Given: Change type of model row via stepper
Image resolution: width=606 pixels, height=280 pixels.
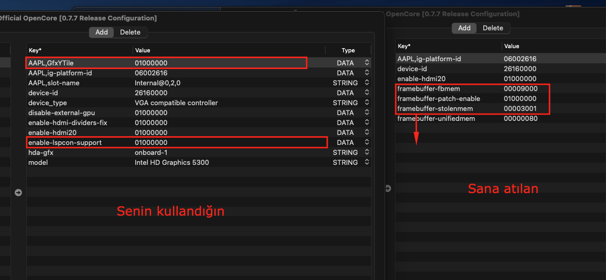Looking at the screenshot, I should (x=367, y=163).
